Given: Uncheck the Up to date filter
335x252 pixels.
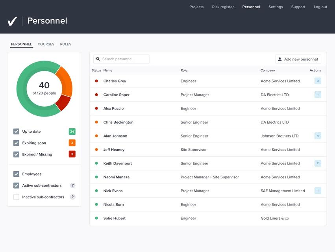Looking at the screenshot, I should (16, 132).
